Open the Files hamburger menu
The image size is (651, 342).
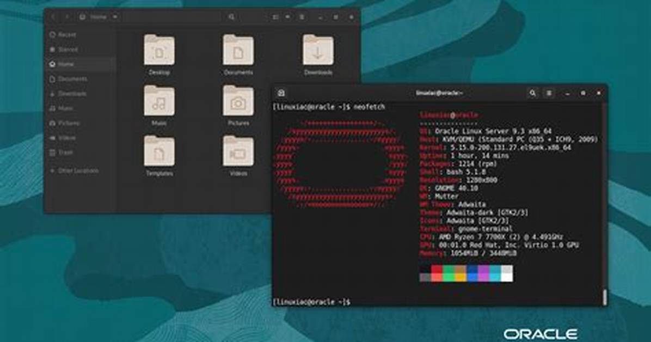click(302, 17)
